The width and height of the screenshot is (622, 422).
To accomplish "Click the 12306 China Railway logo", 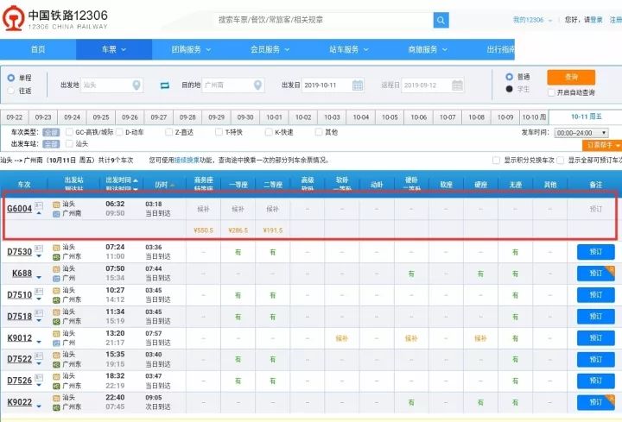I will click(x=54, y=18).
